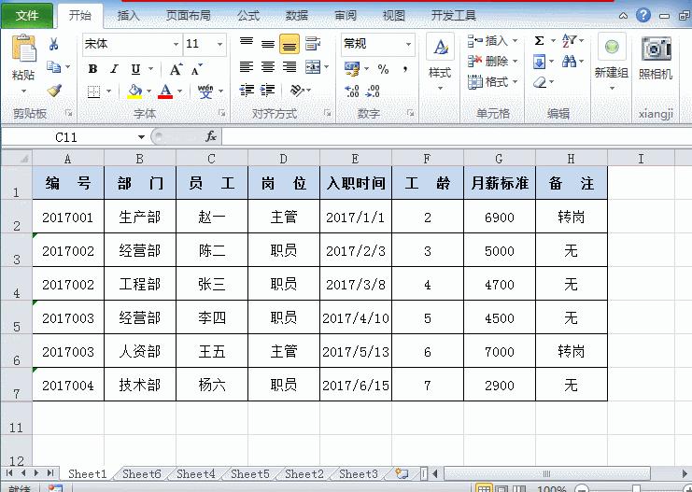
Task: Switch to 数据 ribbon tab
Action: click(x=297, y=16)
